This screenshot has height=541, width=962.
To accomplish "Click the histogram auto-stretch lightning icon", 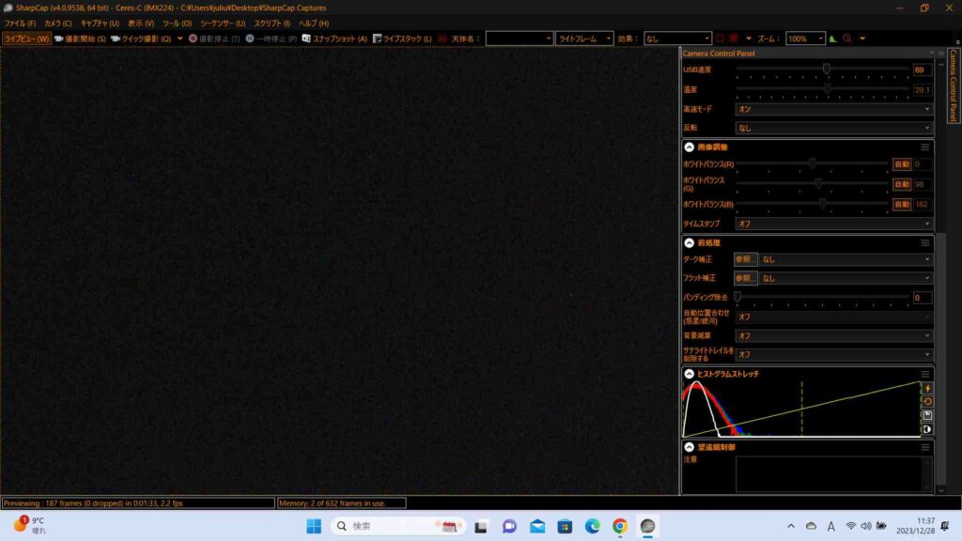I will click(928, 388).
